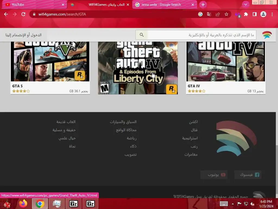This screenshot has width=278, height=209.
Task: Switch to reina ueda Google Search tab
Action: tap(165, 5)
